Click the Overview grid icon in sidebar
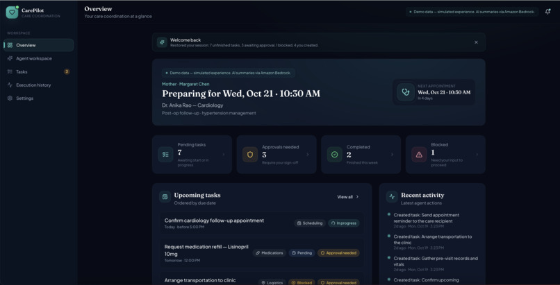The width and height of the screenshot is (560, 285). click(10, 45)
